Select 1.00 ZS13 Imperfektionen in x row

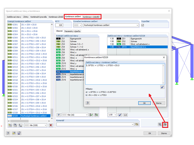point(137,47)
